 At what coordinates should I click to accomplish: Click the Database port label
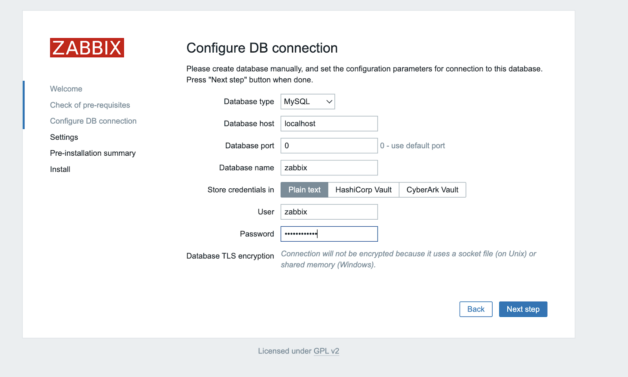250,146
